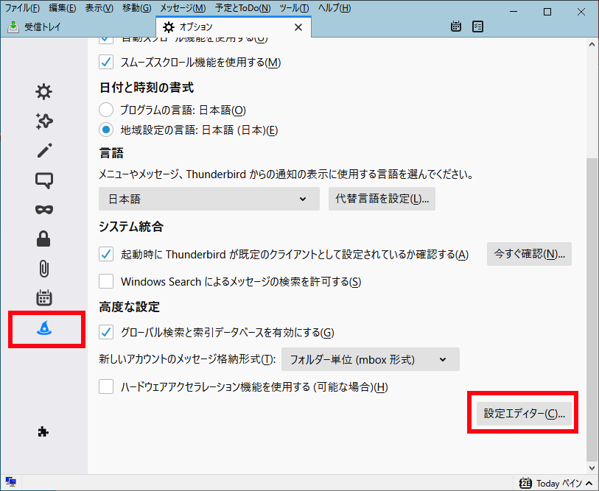The width and height of the screenshot is (599, 491).
Task: Open the Privacy mask icon
Action: pos(44,209)
